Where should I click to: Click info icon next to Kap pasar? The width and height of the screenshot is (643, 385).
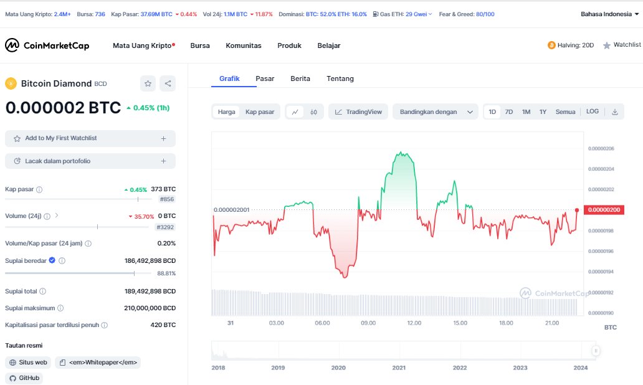[39, 189]
